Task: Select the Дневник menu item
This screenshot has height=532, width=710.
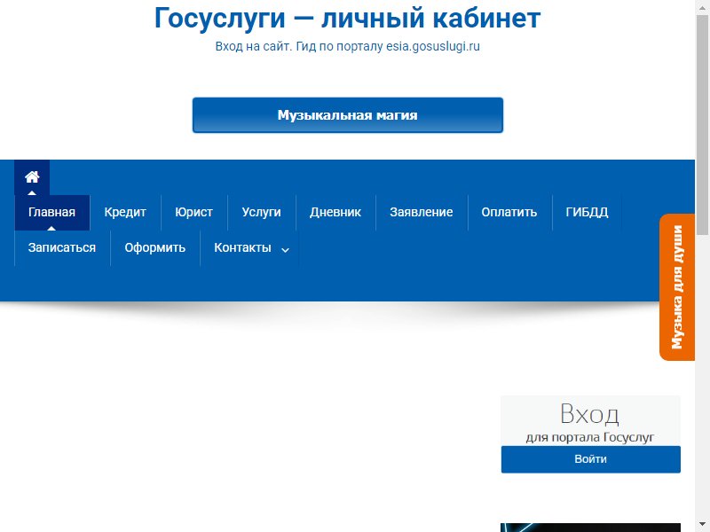Action: 335,212
